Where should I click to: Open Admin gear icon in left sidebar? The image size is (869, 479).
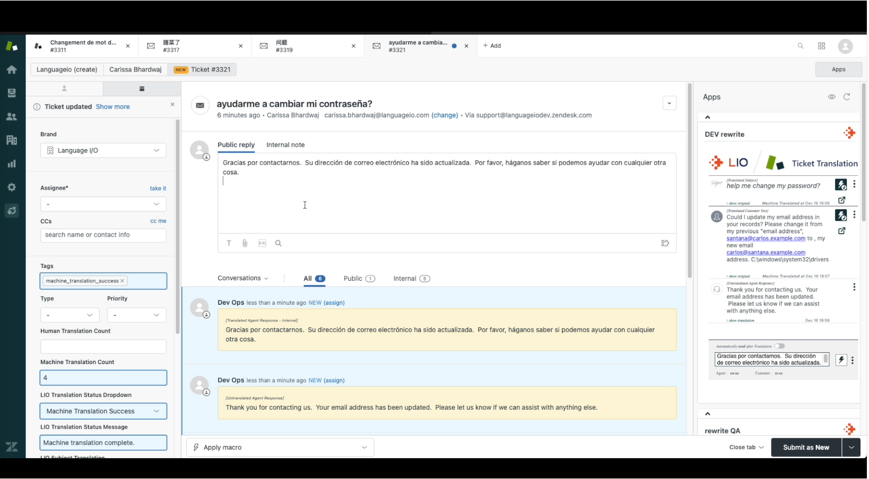point(12,187)
